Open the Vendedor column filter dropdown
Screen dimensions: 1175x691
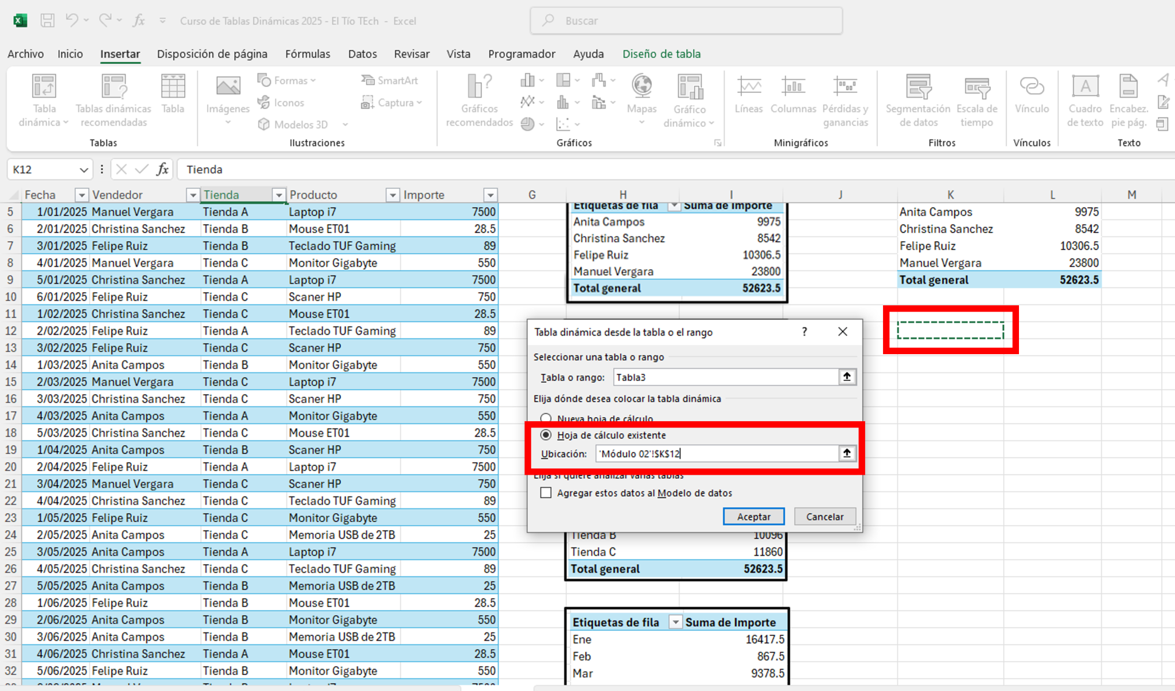click(192, 195)
